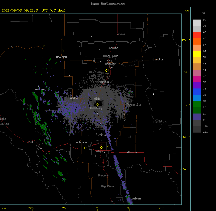Click the Strathmore label
The height and width of the screenshot is (211, 216).
(129, 152)
